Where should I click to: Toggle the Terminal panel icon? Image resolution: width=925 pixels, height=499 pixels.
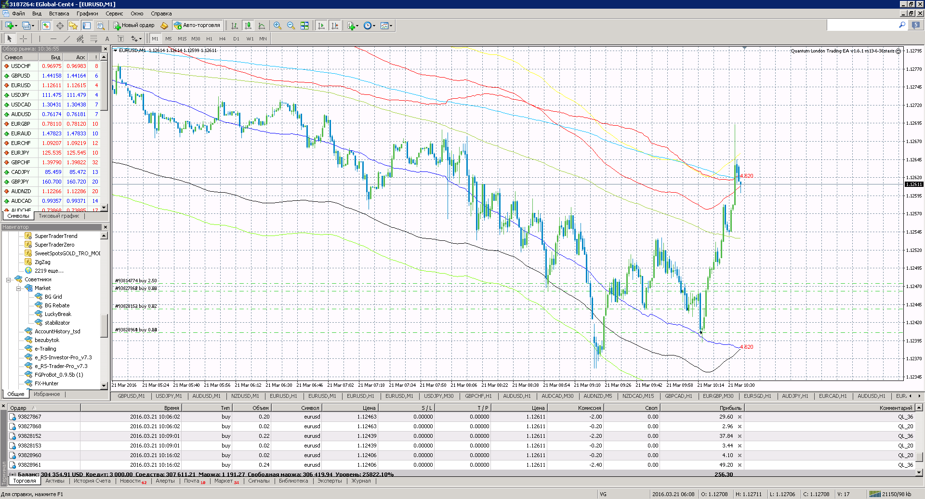[87, 26]
